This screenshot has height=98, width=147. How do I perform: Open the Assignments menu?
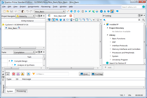(x=33, y=7)
